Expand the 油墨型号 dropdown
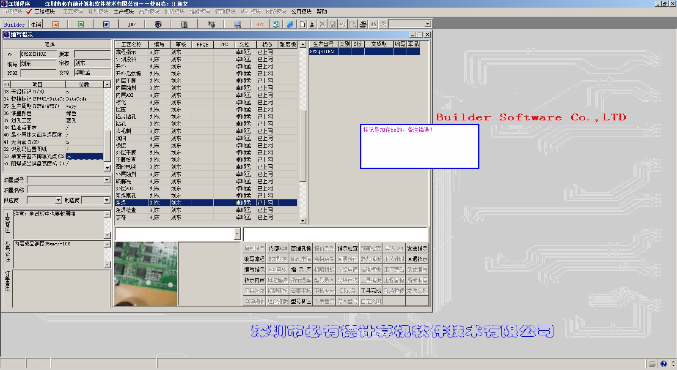Image resolution: width=677 pixels, height=370 pixels. click(x=107, y=180)
